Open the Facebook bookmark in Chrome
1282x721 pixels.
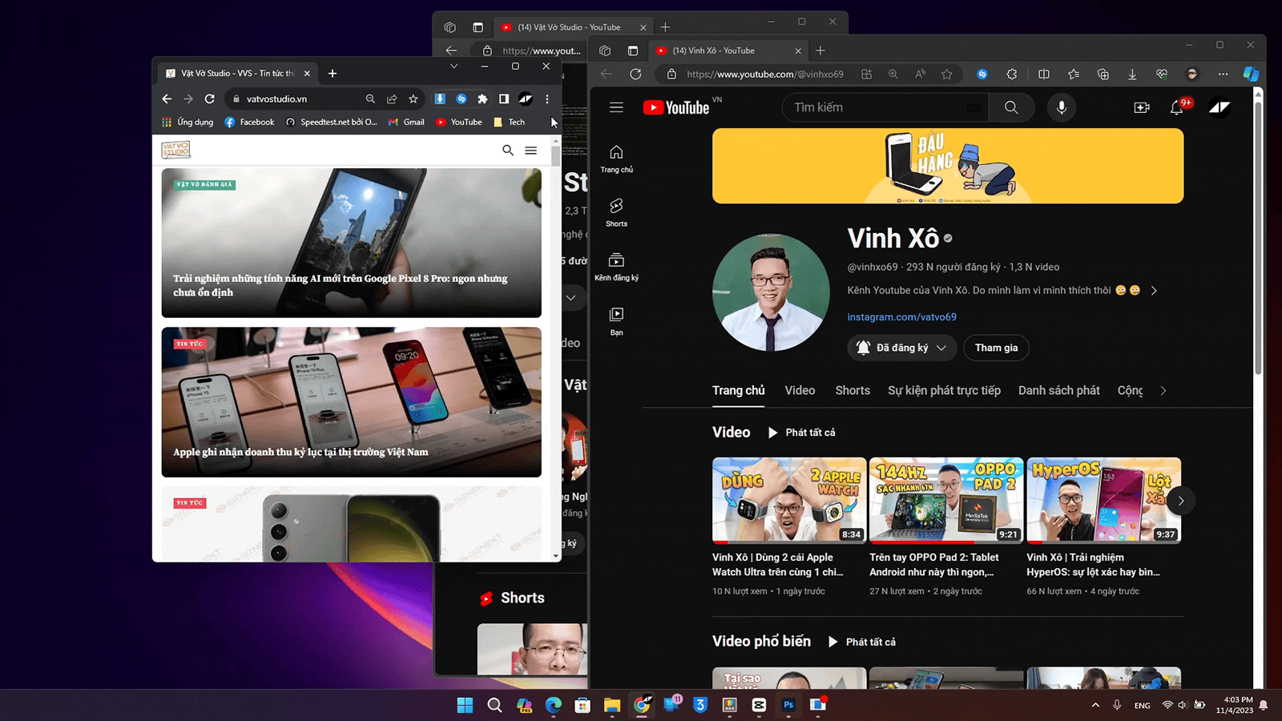pos(249,122)
